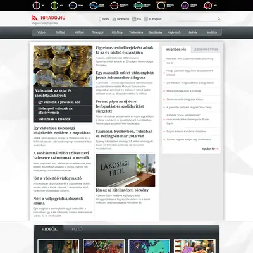The width and height of the screenshot is (253, 253).
Task: Click the mobil phone icon
Action: pos(100,19)
